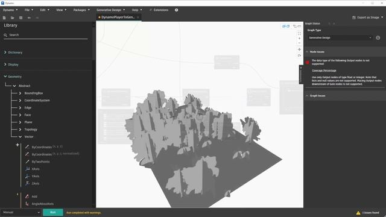
Task: Expand the Dictionary library category
Action: click(5, 52)
